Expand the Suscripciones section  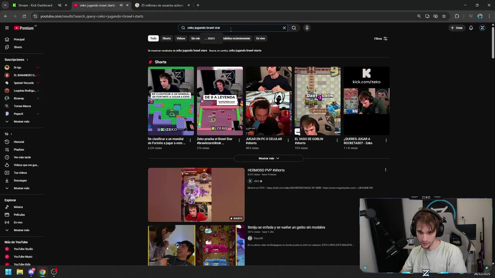16,59
